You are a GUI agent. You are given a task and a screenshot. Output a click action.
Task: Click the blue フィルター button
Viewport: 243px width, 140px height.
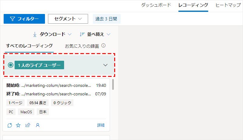tap(24, 19)
